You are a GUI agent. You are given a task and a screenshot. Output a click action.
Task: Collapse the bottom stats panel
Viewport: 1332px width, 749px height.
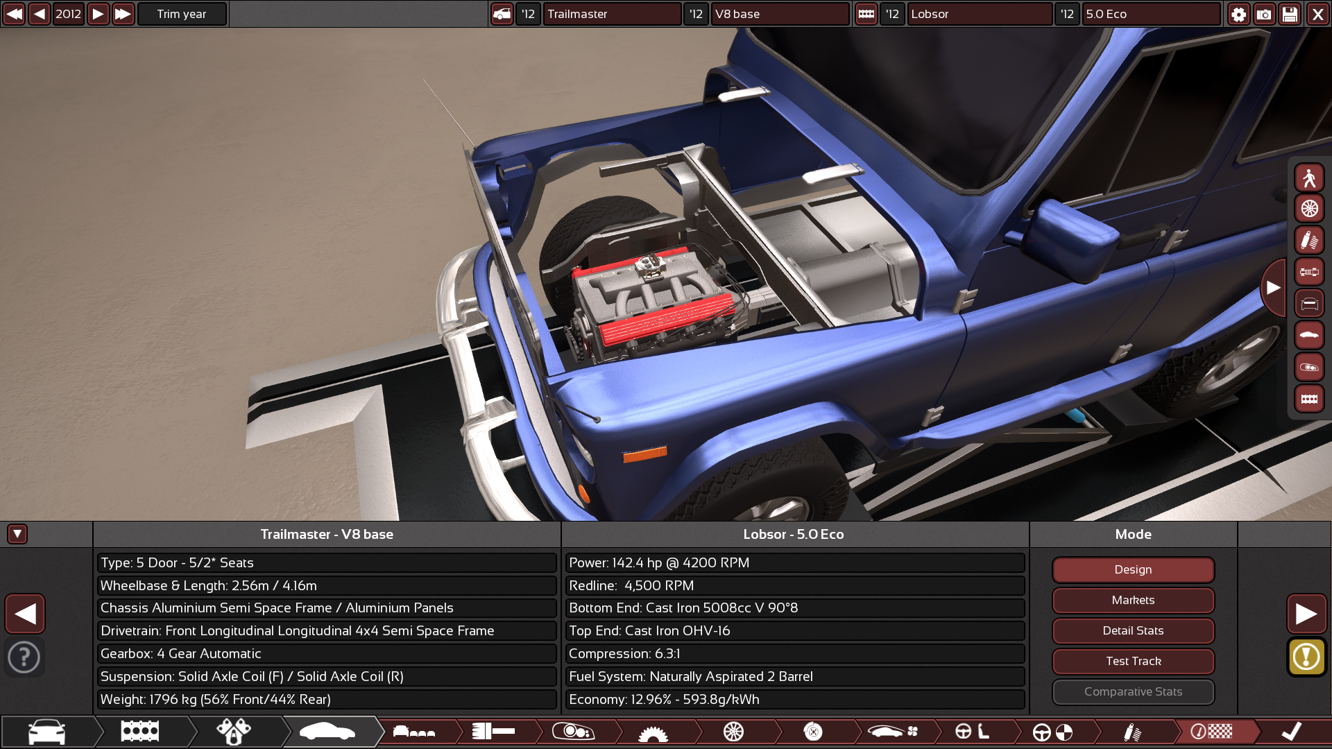[x=17, y=534]
